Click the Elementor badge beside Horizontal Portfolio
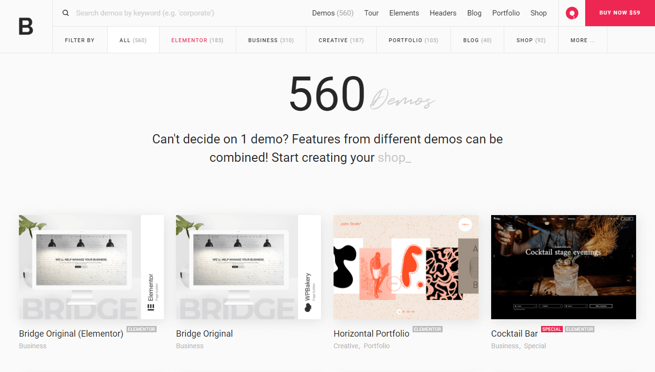Screen dimensions: 655x372 (428, 329)
